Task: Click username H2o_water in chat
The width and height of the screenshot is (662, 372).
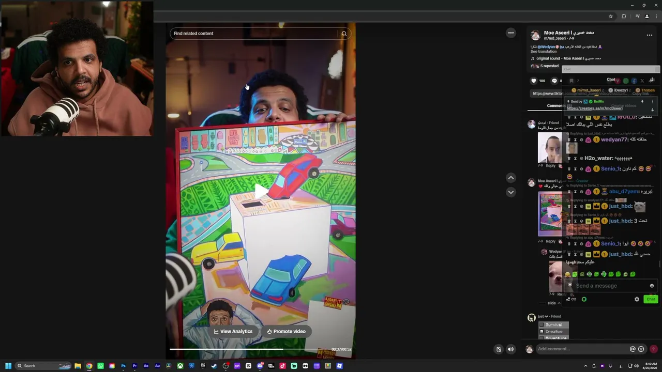Action: tap(598, 158)
